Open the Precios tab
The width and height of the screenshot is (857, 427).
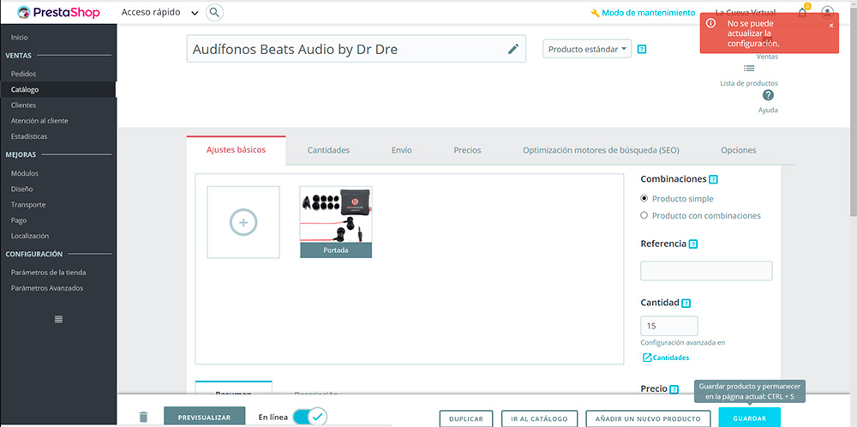(x=467, y=150)
